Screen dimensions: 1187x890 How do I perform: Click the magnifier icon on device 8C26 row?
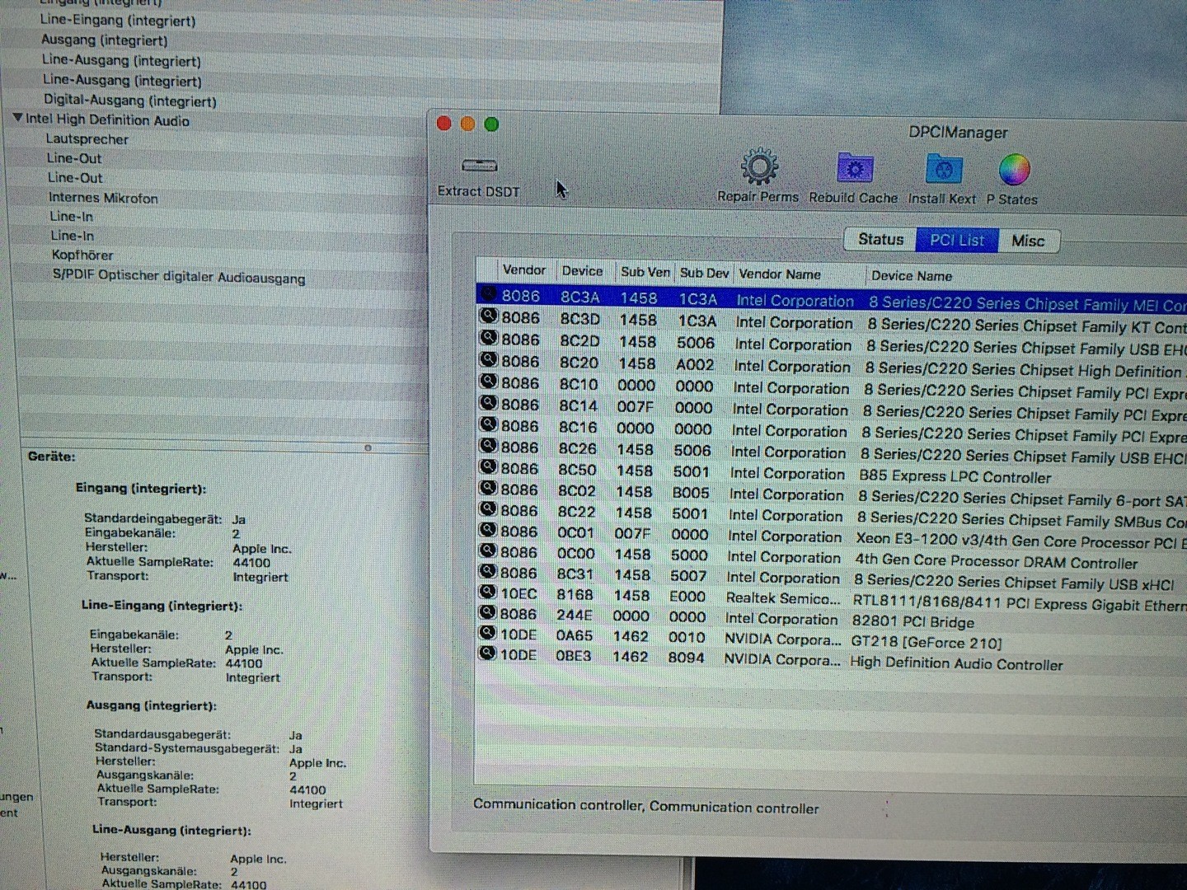point(489,446)
